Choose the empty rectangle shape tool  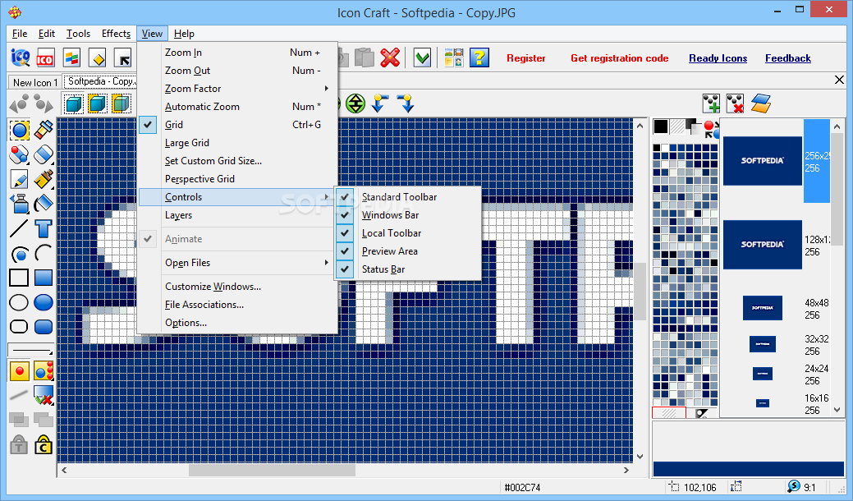click(19, 278)
